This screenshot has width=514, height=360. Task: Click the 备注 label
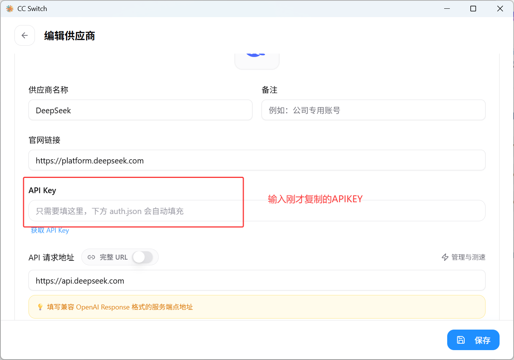[x=270, y=90]
